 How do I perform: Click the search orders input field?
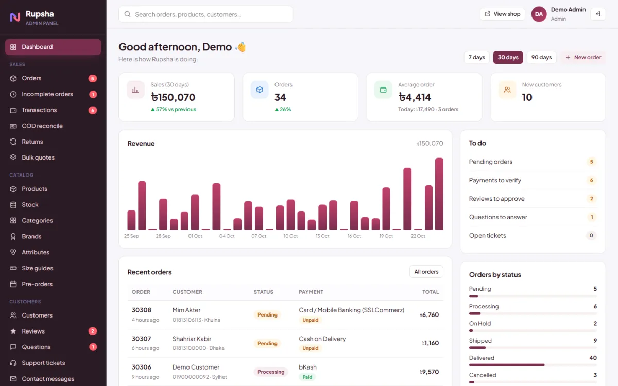point(205,14)
